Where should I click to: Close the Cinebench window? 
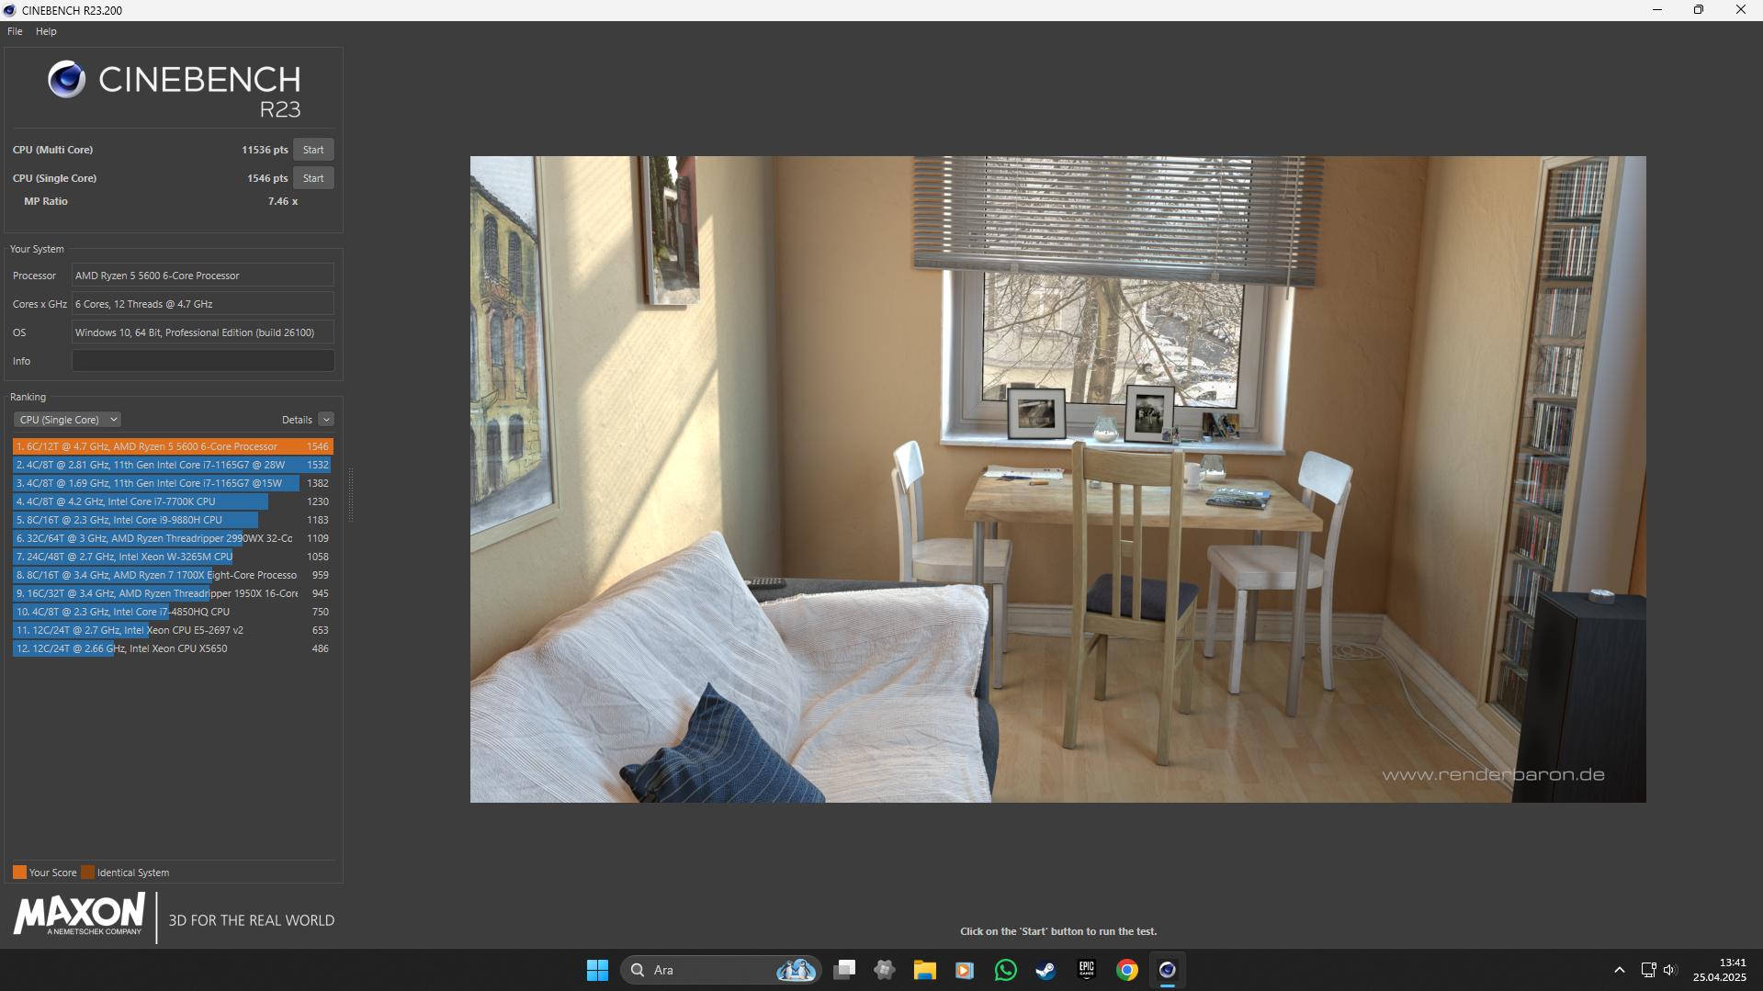1741,10
